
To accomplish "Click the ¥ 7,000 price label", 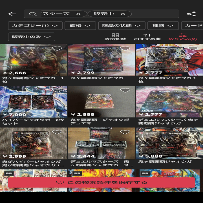I will click(15, 114).
